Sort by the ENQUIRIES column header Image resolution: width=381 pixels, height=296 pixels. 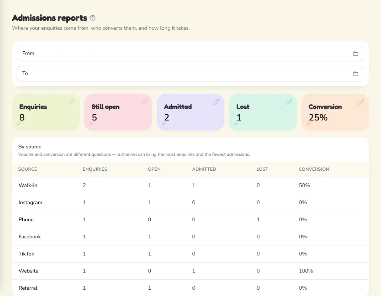click(x=95, y=169)
